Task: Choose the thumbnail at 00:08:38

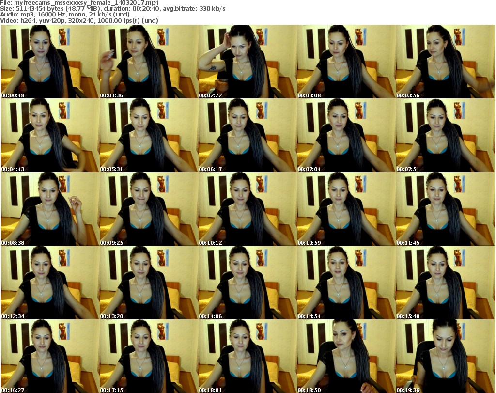Action: [50, 209]
